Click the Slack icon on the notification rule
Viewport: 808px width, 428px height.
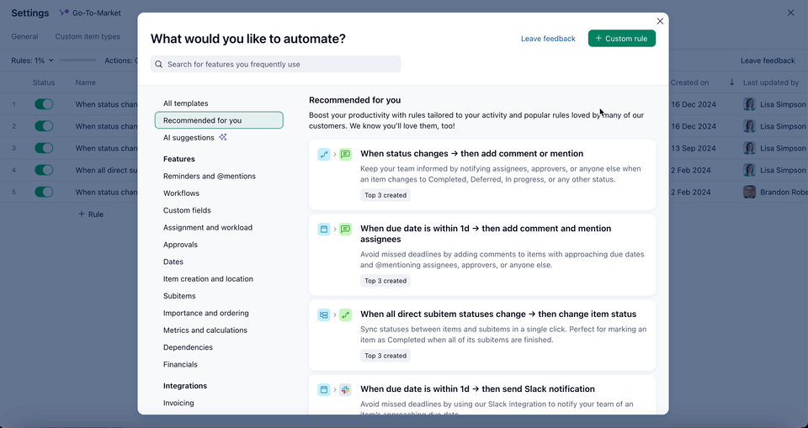tap(345, 390)
